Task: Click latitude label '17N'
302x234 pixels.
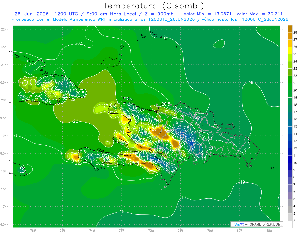Action: [4, 207]
